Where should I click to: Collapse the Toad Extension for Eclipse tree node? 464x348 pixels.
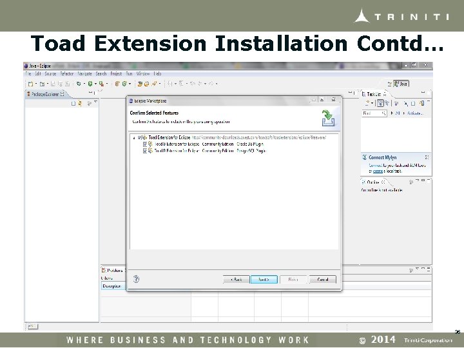tap(134, 138)
